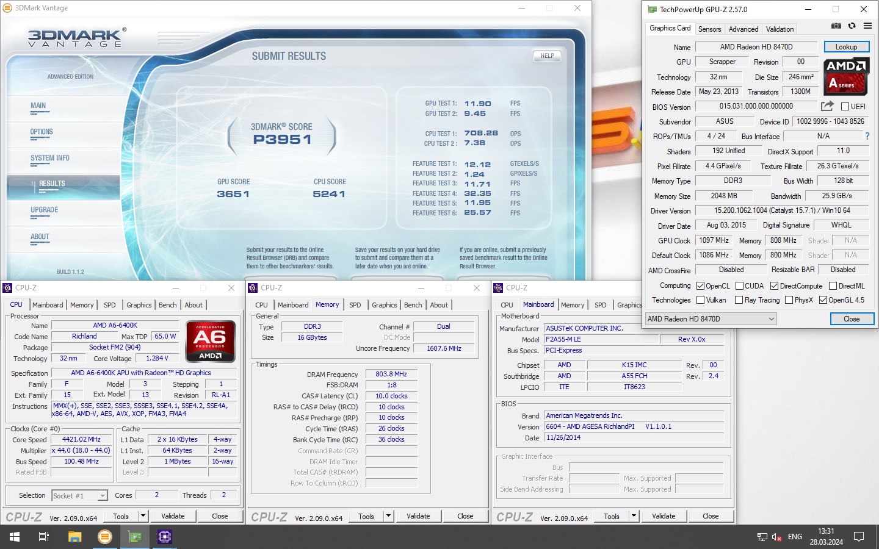Screen dimensions: 879x549
Task: Open SPD tab in CPU-Z Memory window
Action: [x=355, y=305]
